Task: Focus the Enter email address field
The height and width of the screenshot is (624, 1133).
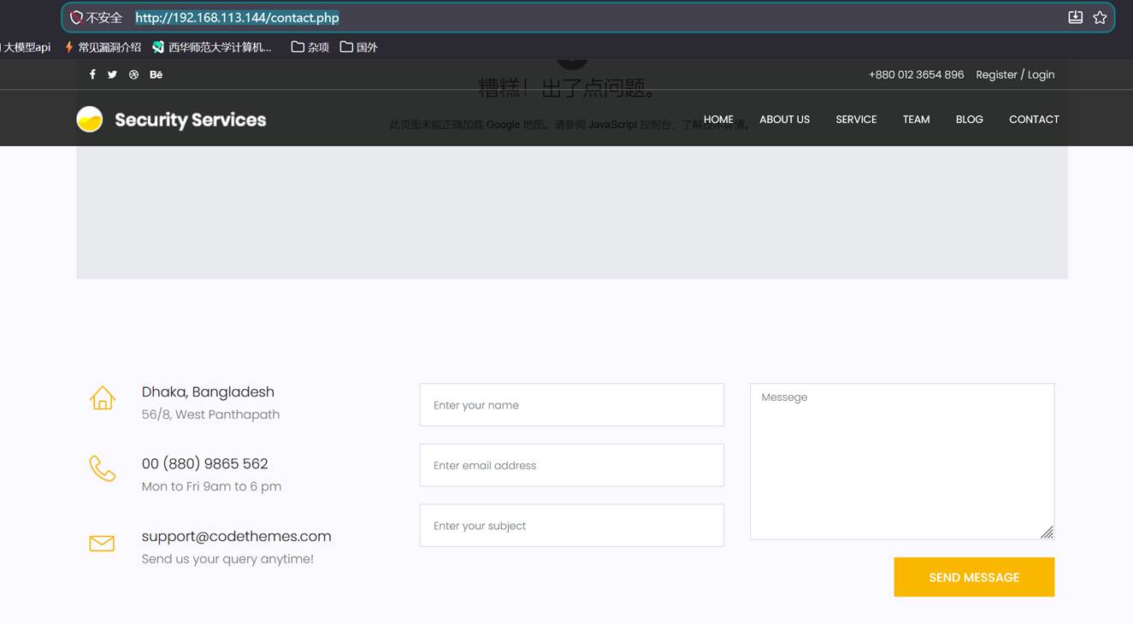Action: pyautogui.click(x=571, y=465)
